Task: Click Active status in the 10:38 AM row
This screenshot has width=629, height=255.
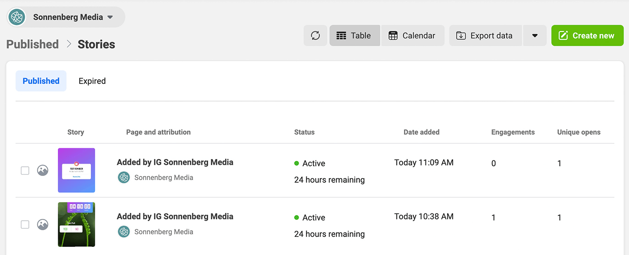Action: [x=309, y=218]
